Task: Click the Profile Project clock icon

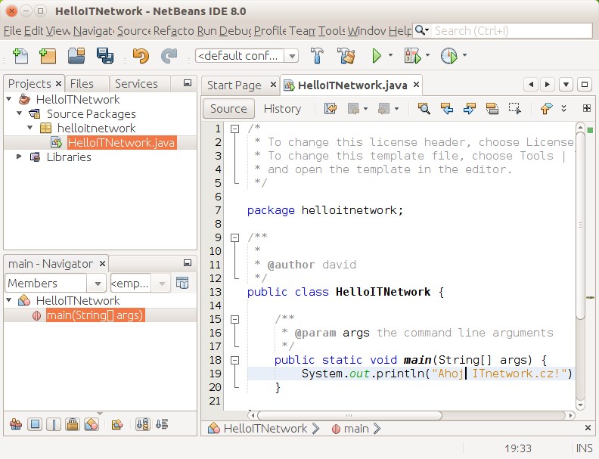Action: coord(448,56)
